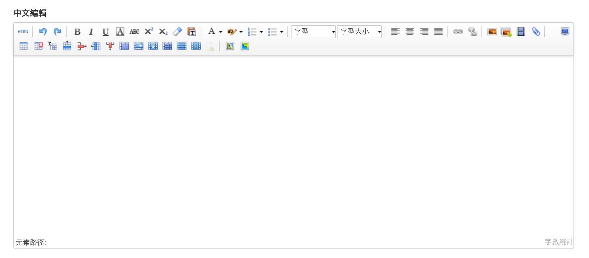
Task: Click the split into columns icon
Action: pos(196,46)
